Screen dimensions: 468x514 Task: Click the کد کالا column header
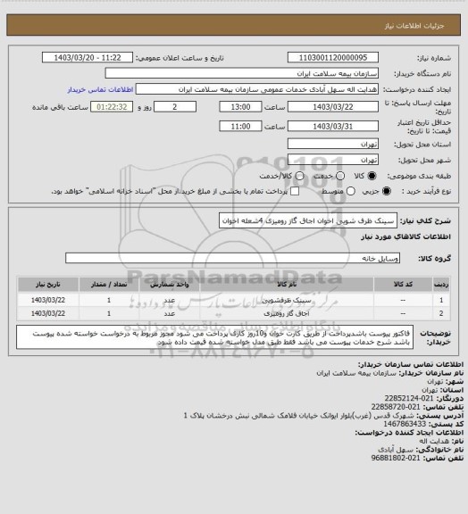click(403, 284)
